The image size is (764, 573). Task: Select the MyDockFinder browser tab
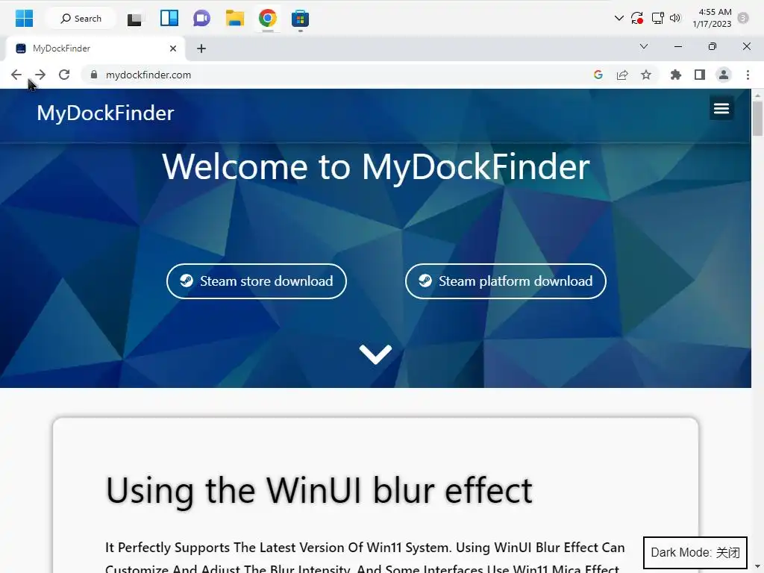95,48
